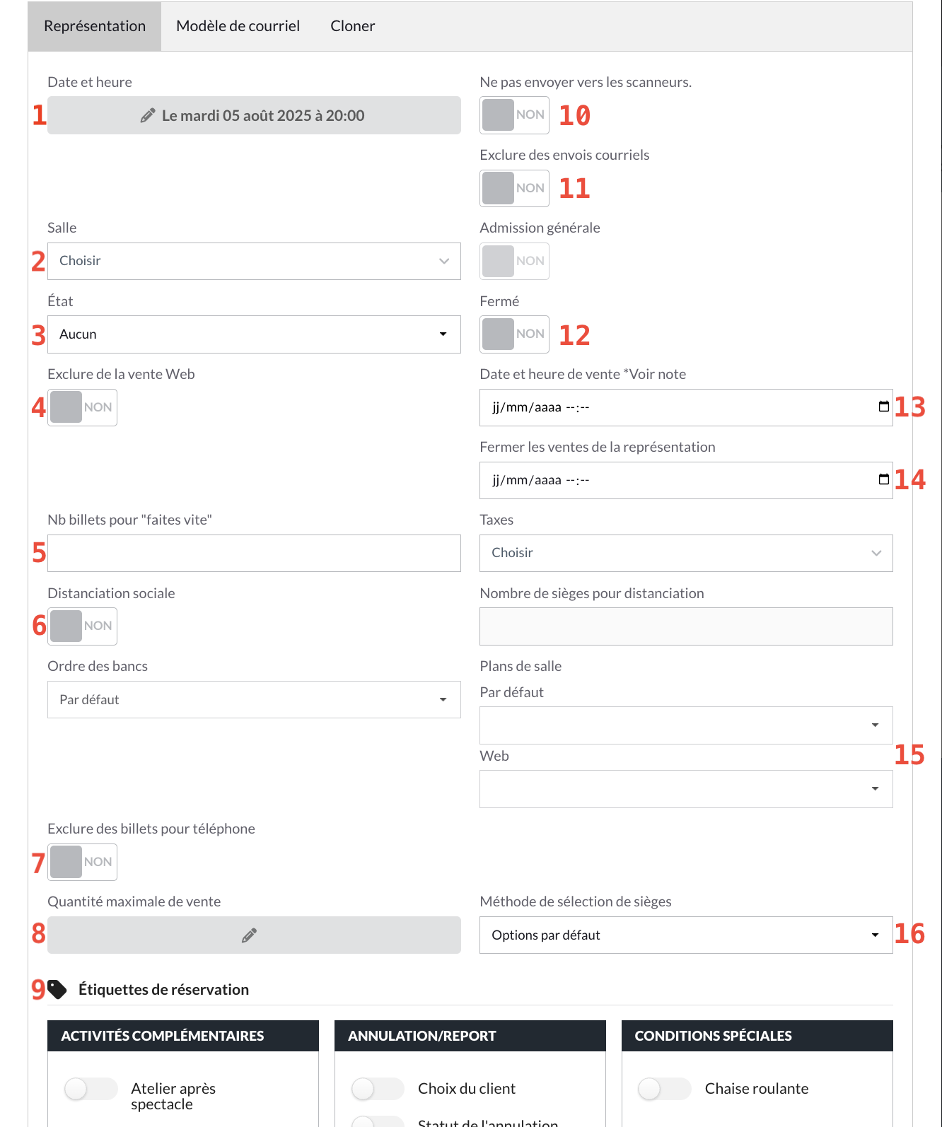Click the pencil icon beside the date
942x1127 pixels.
[x=147, y=116]
